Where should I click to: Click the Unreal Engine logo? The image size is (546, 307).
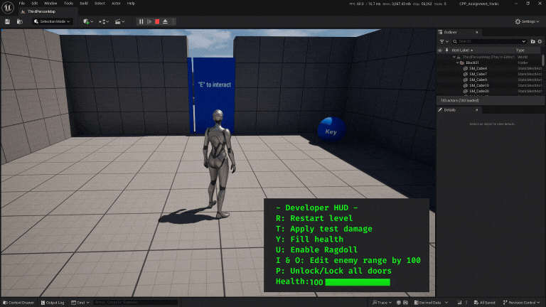coord(8,7)
